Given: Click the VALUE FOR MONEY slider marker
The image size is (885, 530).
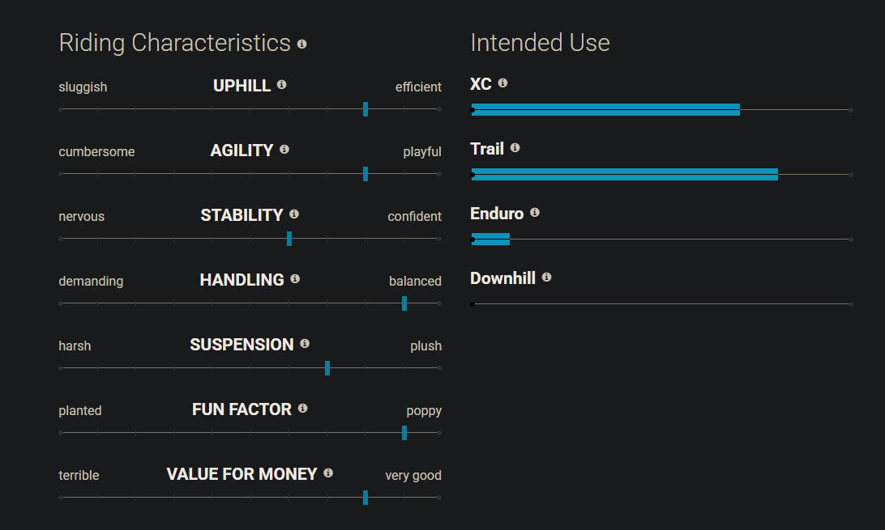Looking at the screenshot, I should pyautogui.click(x=366, y=498).
